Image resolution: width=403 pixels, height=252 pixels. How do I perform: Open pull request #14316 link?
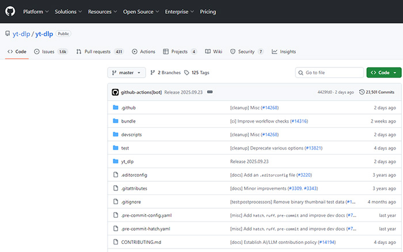(299, 121)
